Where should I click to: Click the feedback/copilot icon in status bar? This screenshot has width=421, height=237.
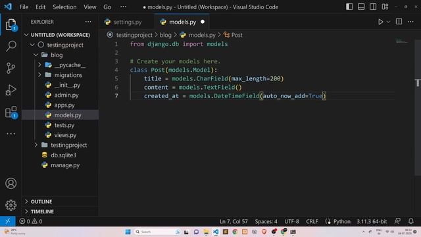pos(397,221)
